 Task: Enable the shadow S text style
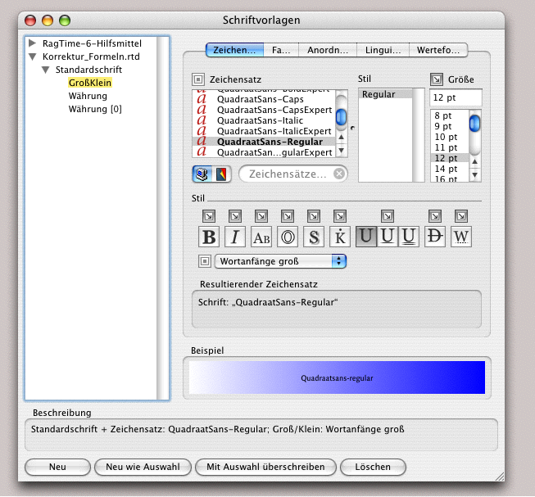(314, 237)
